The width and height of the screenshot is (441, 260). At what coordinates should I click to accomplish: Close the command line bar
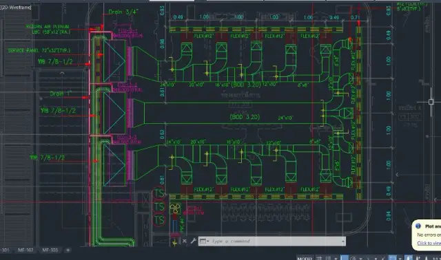[x=185, y=241]
